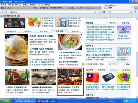Open the ramen bowl photo
This screenshot has height=103, width=138.
[x=70, y=42]
